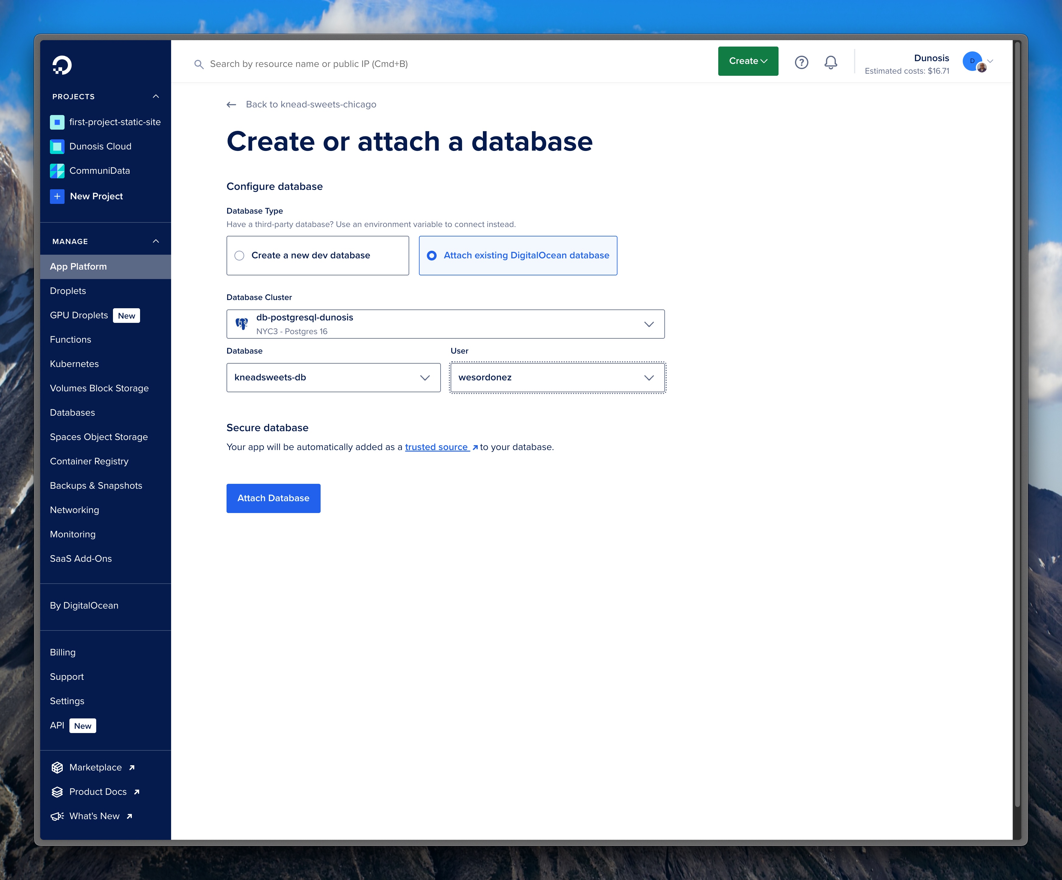Viewport: 1062px width, 880px height.
Task: Click the Attach Database button
Action: click(x=273, y=498)
